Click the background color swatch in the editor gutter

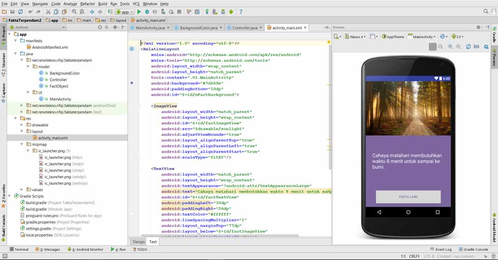pyautogui.click(x=132, y=83)
